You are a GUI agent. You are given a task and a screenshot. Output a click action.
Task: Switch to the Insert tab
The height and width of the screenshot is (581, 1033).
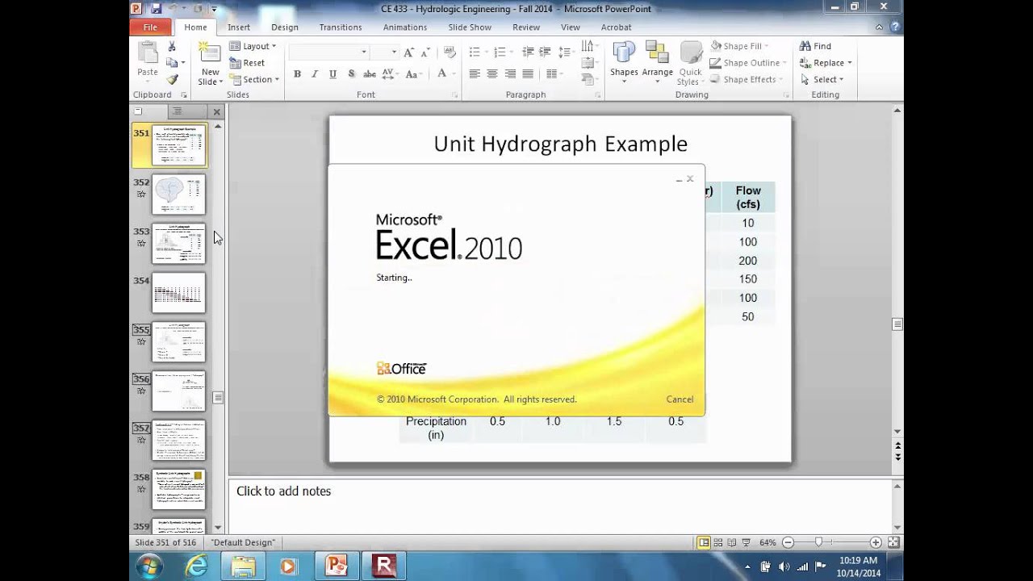pos(239,27)
